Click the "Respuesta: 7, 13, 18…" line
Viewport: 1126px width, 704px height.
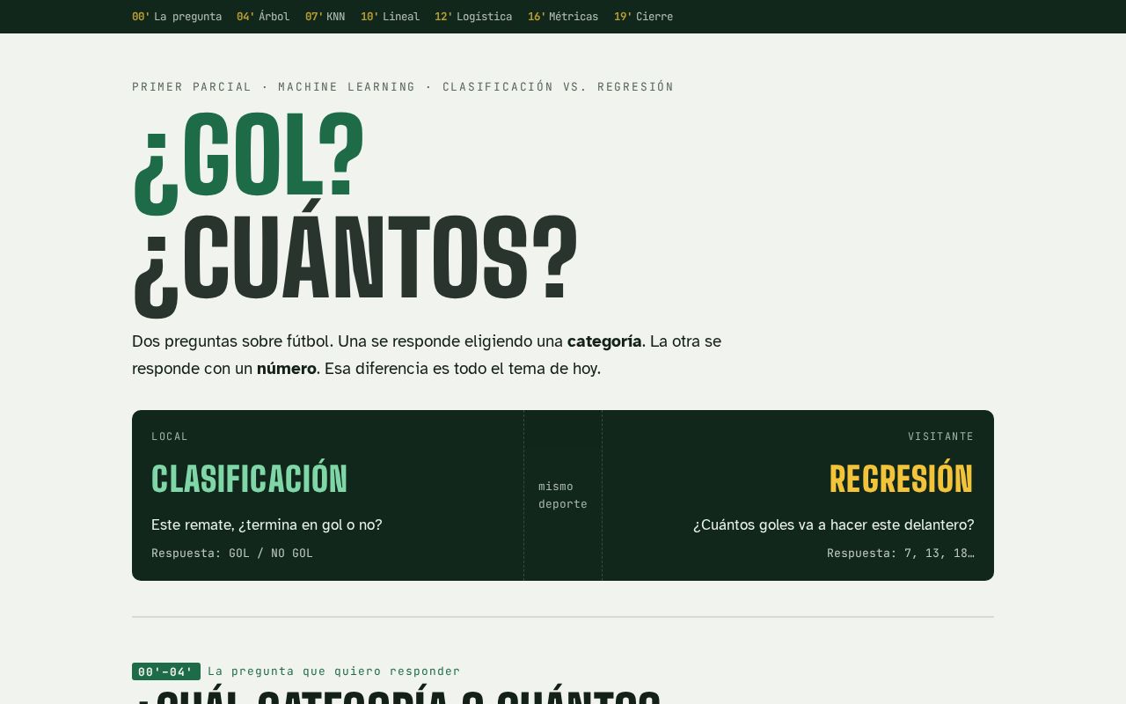tap(901, 554)
